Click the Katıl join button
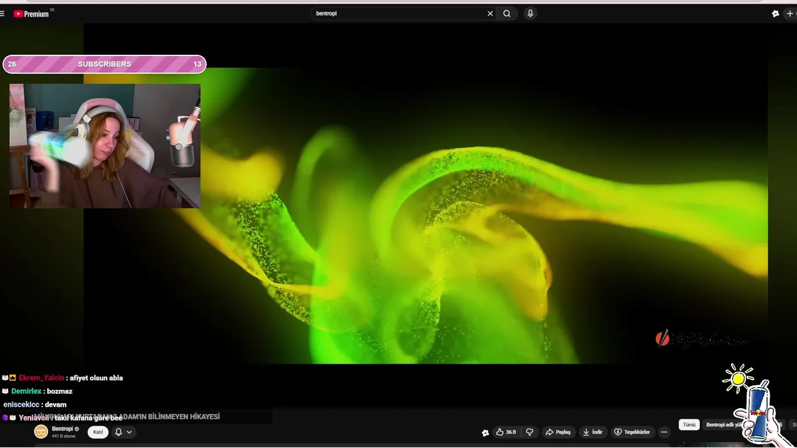The image size is (797, 448). [x=98, y=432]
